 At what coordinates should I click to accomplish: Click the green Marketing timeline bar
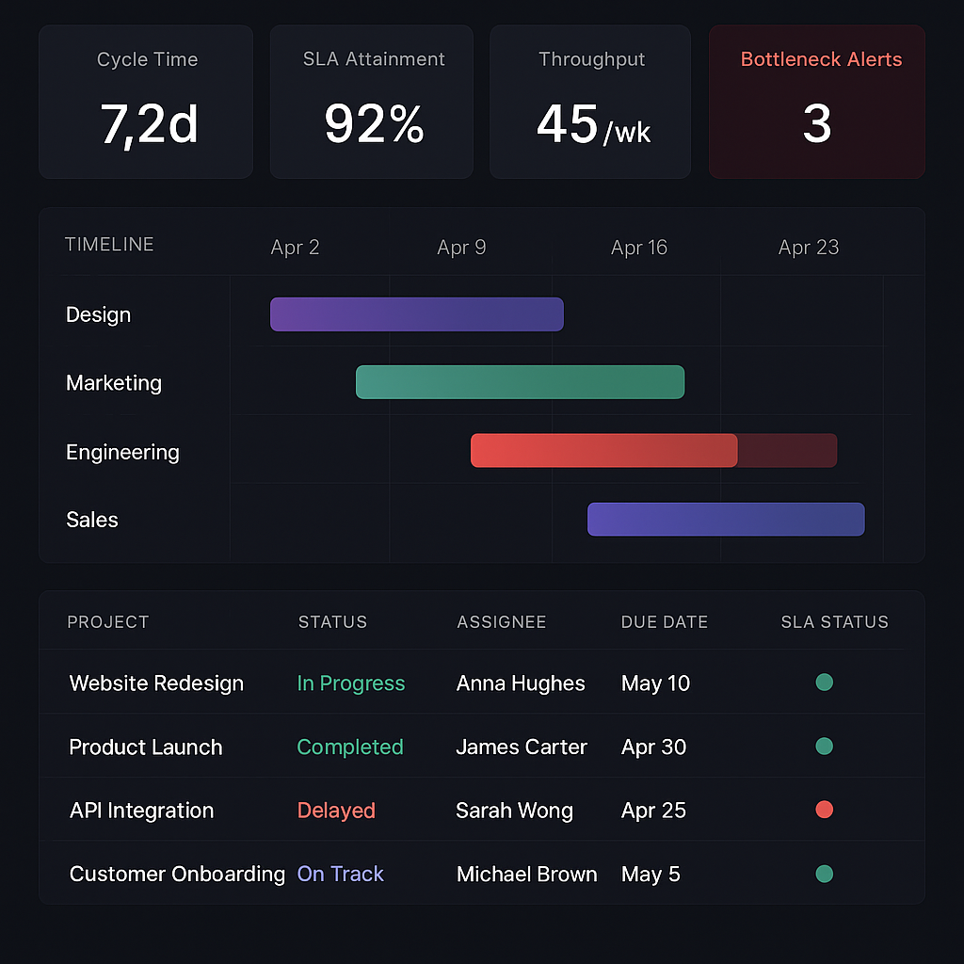pyautogui.click(x=520, y=382)
